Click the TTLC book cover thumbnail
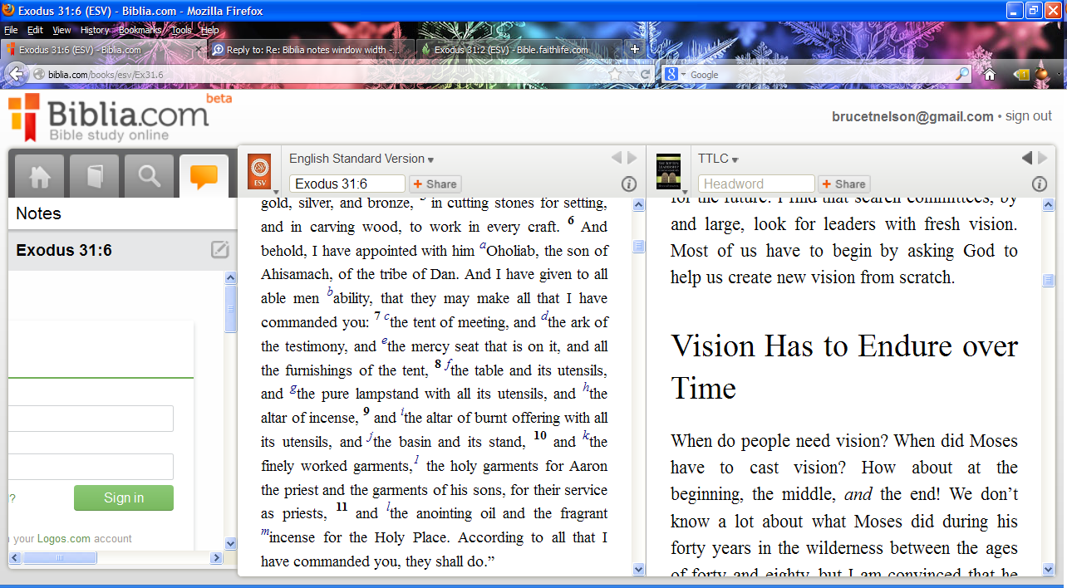The image size is (1067, 588). 668,170
